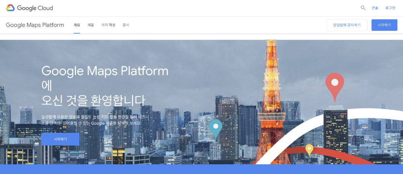Click the 오신 것을 환영합니다 headline text

tap(93, 101)
